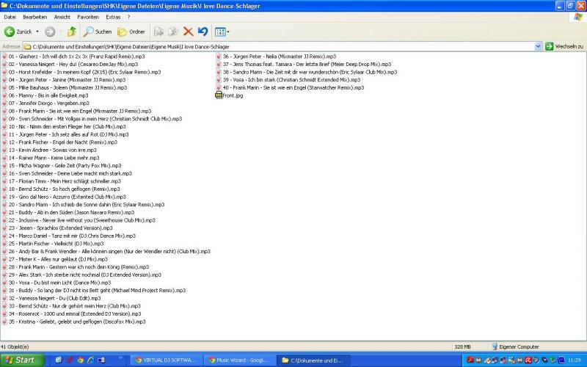Expand the Zurück history dropdown arrow
The height and width of the screenshot is (367, 587).
point(39,32)
